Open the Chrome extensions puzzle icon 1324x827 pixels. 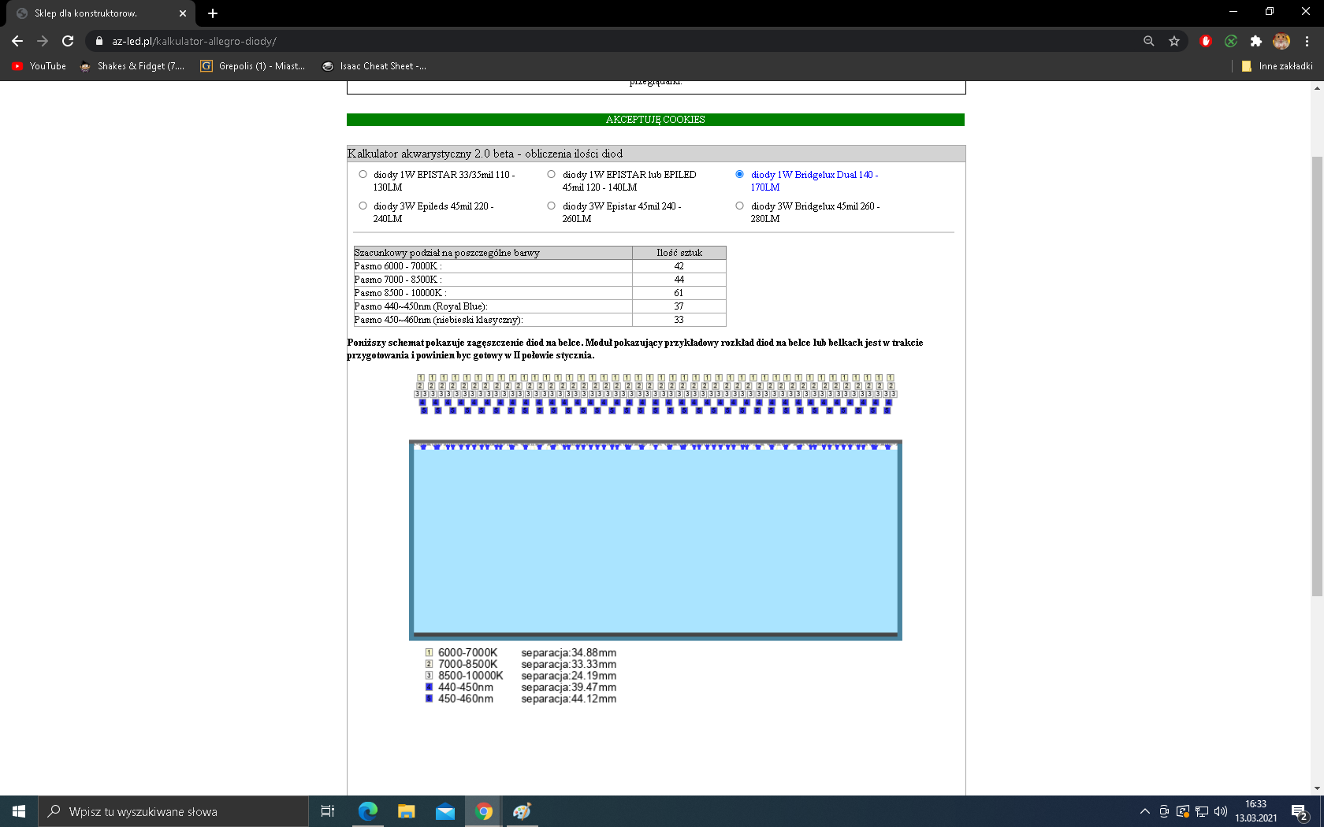point(1256,41)
